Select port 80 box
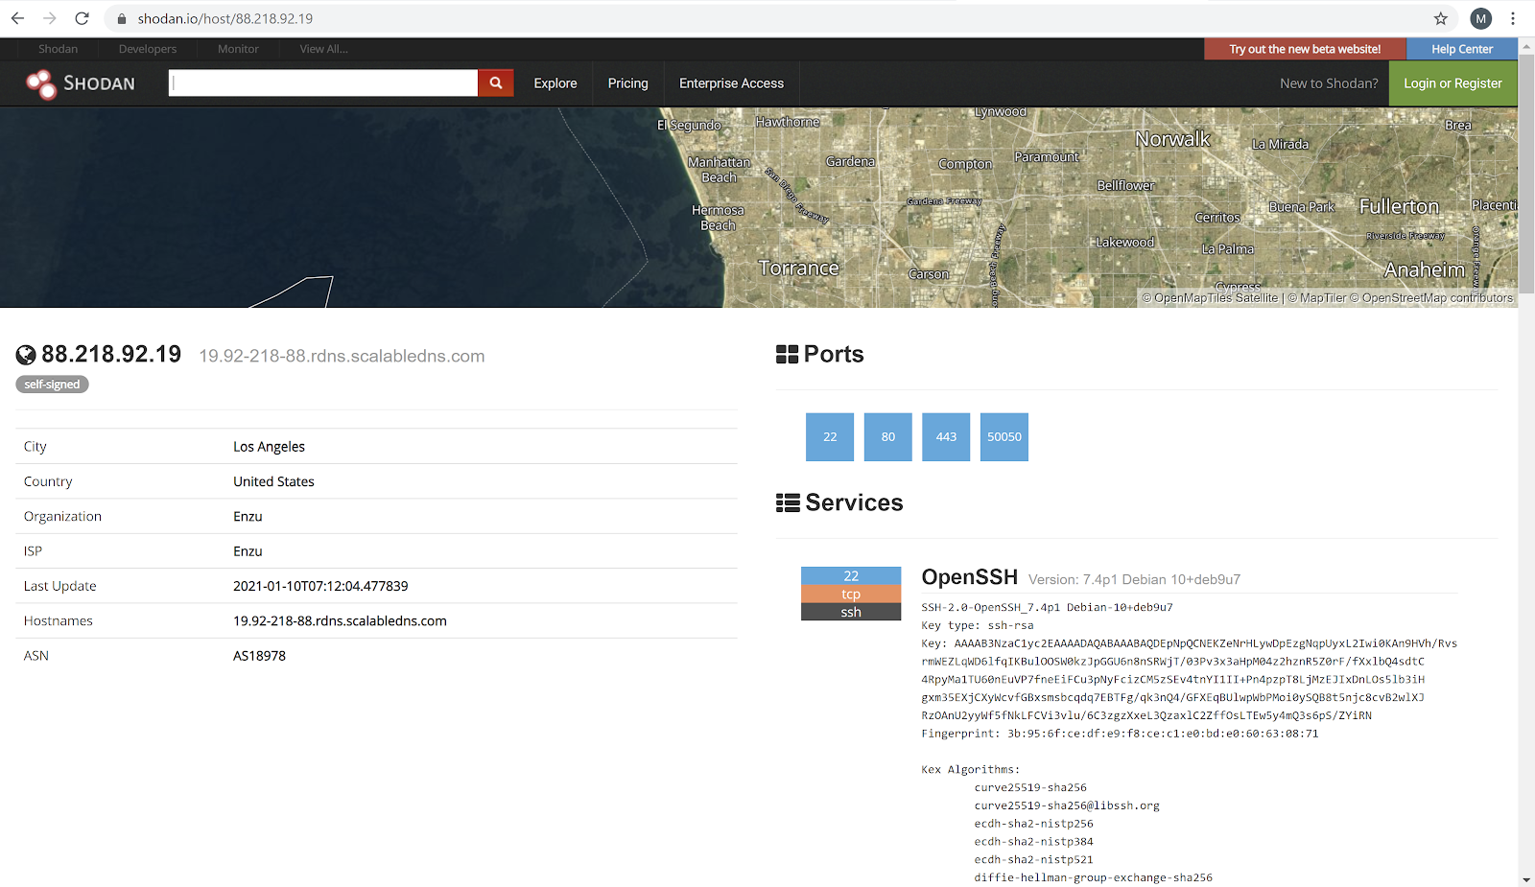The height and width of the screenshot is (887, 1535). click(888, 437)
